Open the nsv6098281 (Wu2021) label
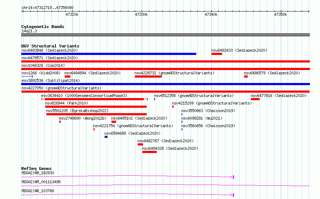320x199 pixels. coord(202,118)
